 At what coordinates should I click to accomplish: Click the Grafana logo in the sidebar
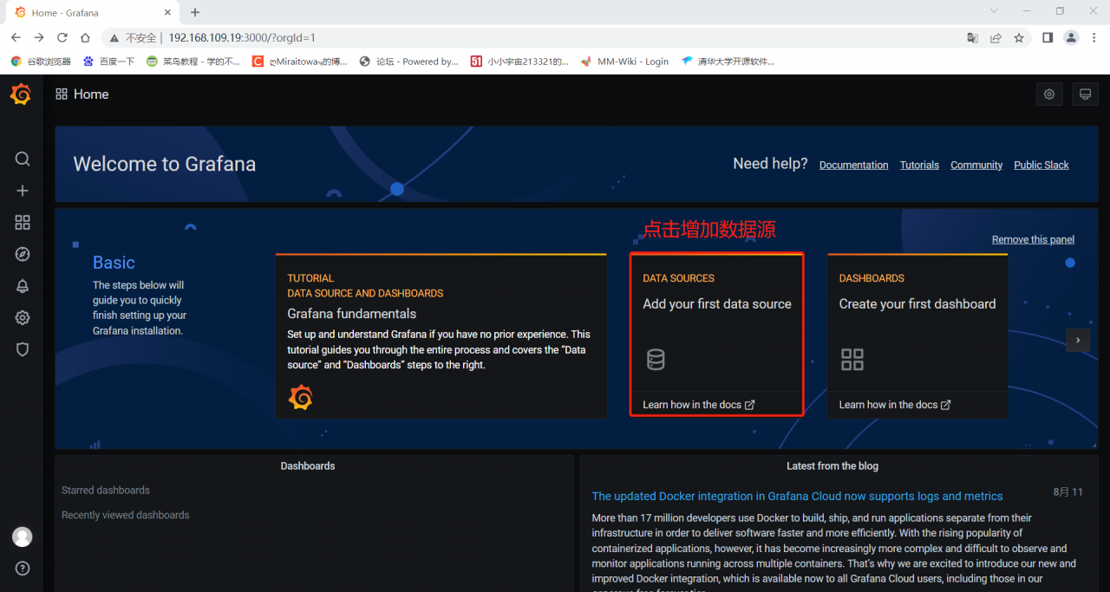pyautogui.click(x=21, y=94)
